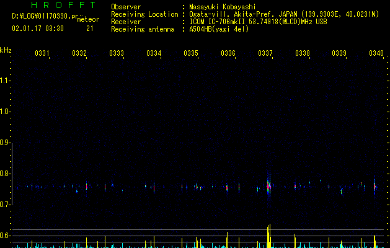Click the 'Receiving Location' field label

pos(144,14)
